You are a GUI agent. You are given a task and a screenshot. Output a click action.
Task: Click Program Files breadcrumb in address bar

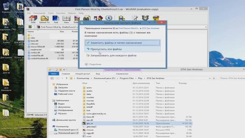coord(127,78)
